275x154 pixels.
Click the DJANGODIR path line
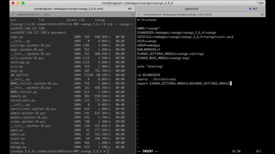(177, 33)
